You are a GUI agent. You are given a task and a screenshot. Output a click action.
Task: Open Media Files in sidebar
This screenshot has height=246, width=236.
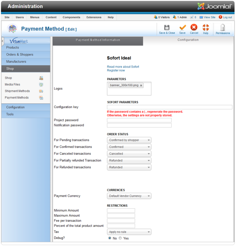[x=12, y=84]
